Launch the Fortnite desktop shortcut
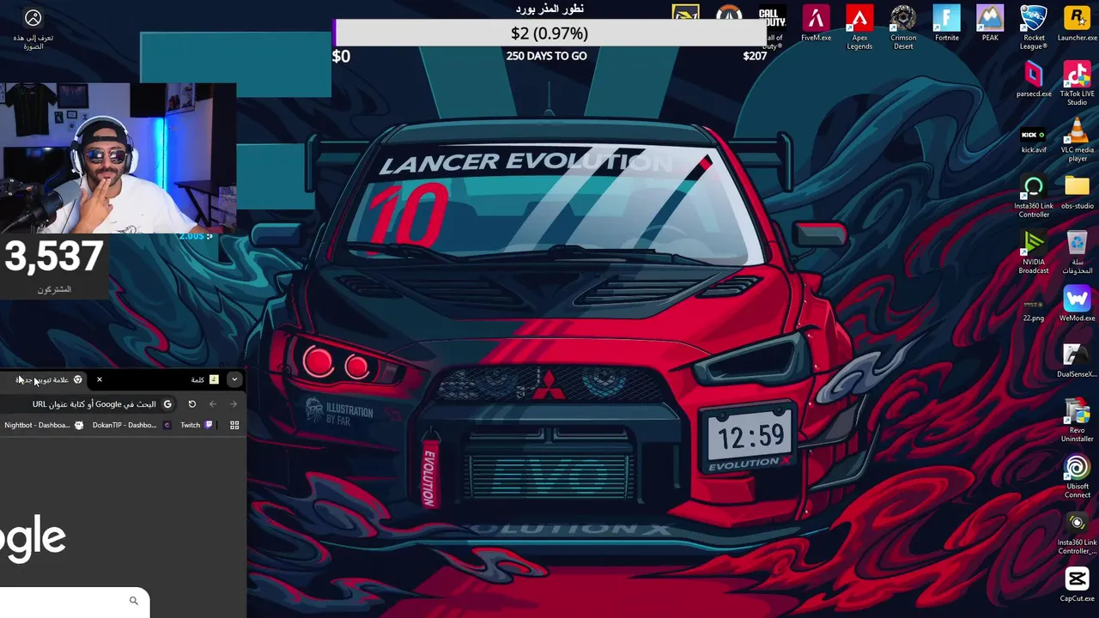The image size is (1099, 618). [x=946, y=23]
